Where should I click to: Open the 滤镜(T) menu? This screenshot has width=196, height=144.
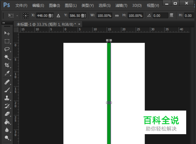(x=121, y=6)
